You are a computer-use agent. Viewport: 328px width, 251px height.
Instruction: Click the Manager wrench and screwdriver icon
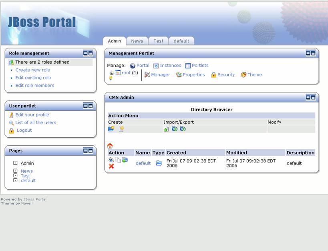click(x=147, y=75)
